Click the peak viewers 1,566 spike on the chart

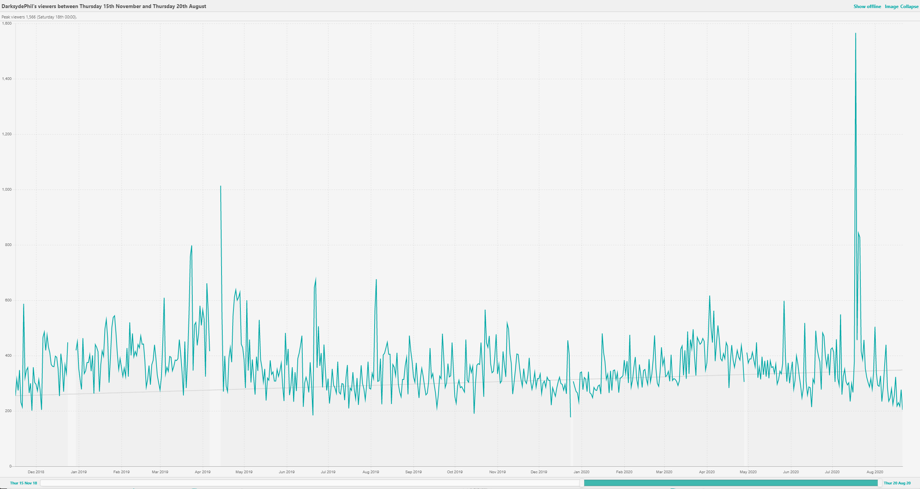855,33
